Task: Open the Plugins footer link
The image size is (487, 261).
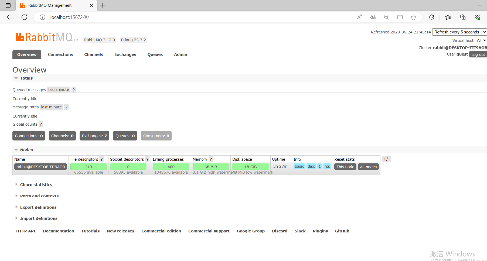Action: 320,231
